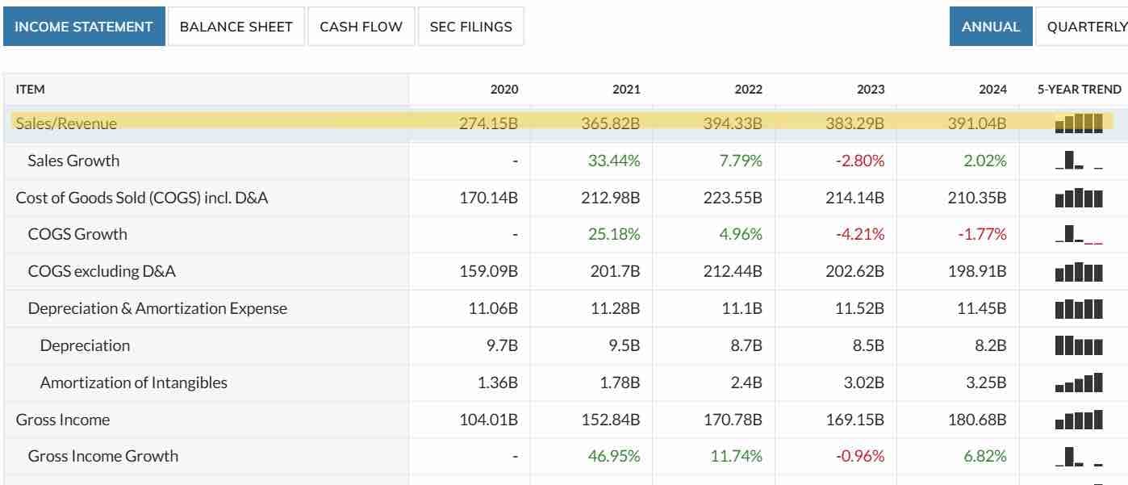The height and width of the screenshot is (485, 1128).
Task: Click the Sales Growth trend sparkline
Action: click(x=1079, y=161)
